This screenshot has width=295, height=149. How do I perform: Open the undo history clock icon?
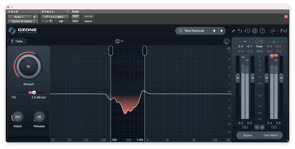click(247, 31)
